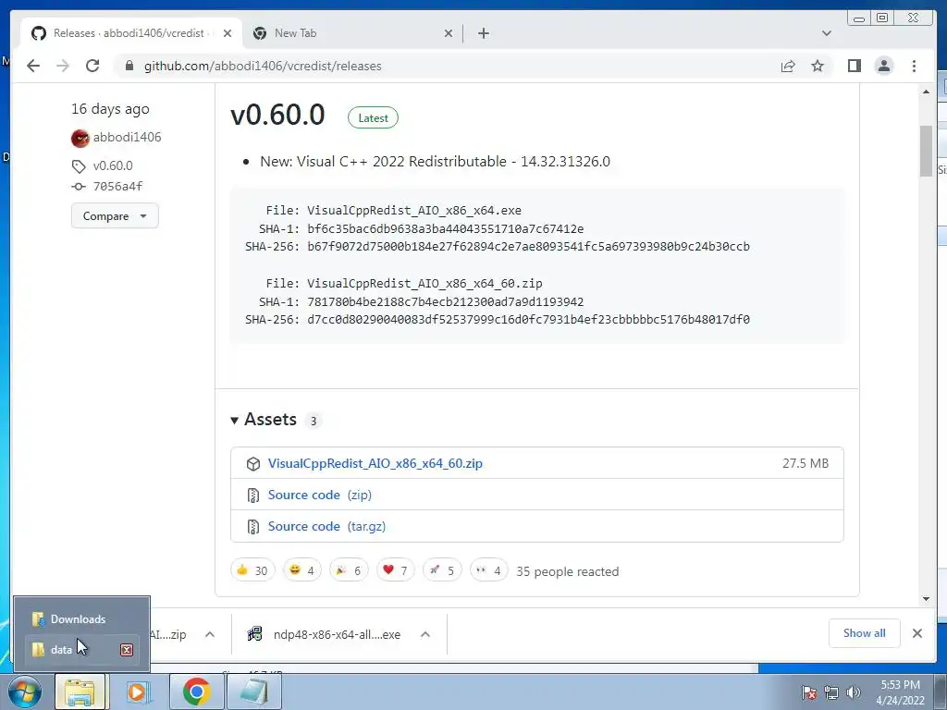Open the Chrome three-dot menu
This screenshot has height=710, width=947.
(915, 66)
